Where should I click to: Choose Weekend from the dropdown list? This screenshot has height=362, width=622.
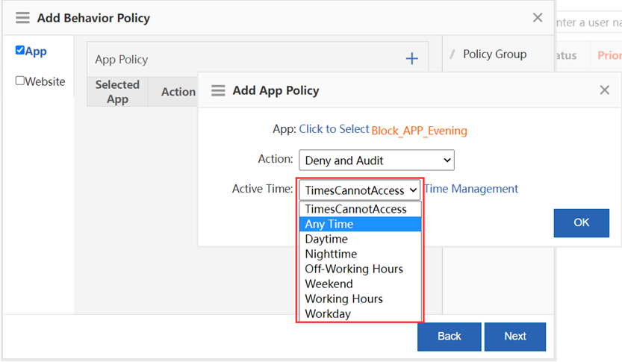click(329, 284)
